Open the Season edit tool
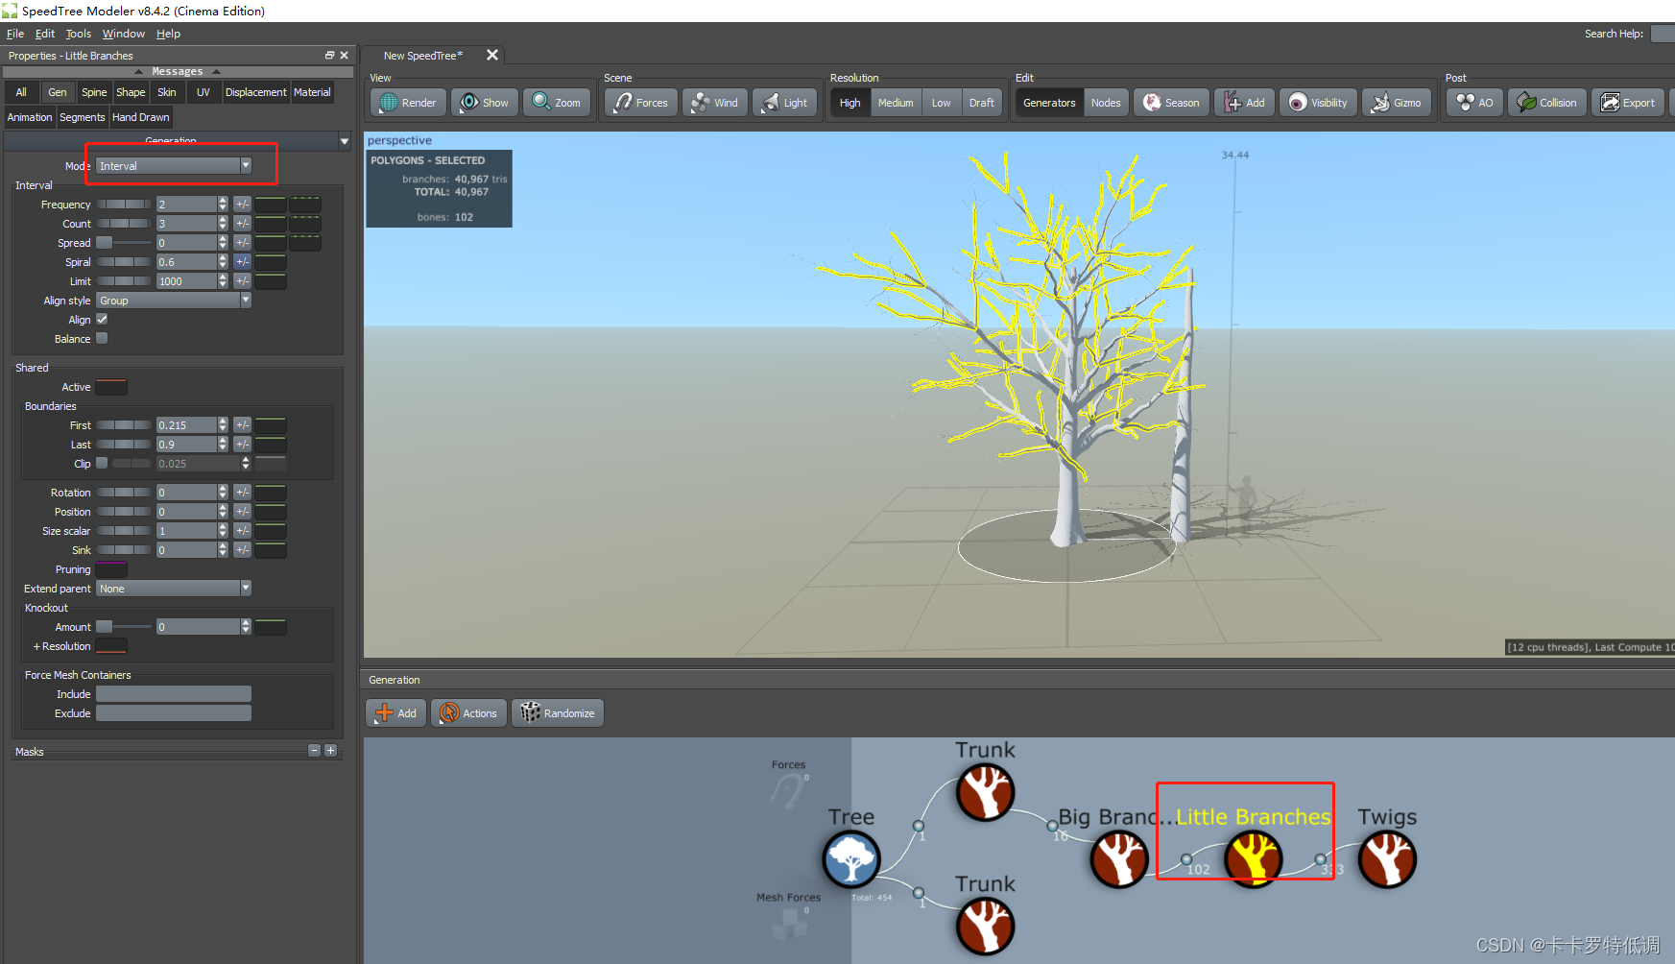Image resolution: width=1675 pixels, height=964 pixels. click(x=1171, y=103)
